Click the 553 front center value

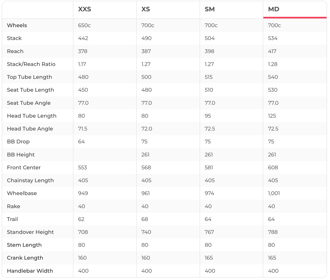(83, 168)
